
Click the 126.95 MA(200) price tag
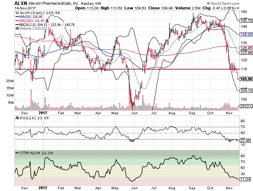tap(246, 48)
